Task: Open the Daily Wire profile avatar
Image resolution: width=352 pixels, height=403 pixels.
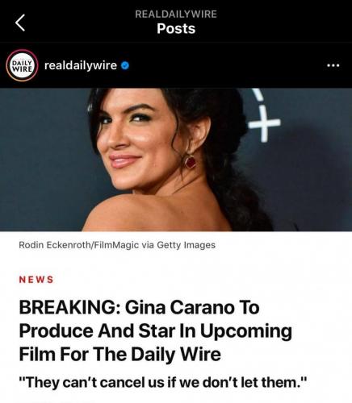Action: tap(22, 65)
